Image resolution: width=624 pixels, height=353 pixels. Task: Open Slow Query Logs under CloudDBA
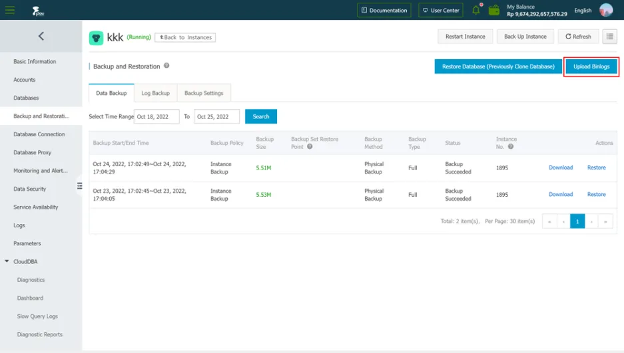click(x=37, y=316)
